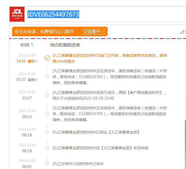Click the JDL Express logo

point(17,14)
